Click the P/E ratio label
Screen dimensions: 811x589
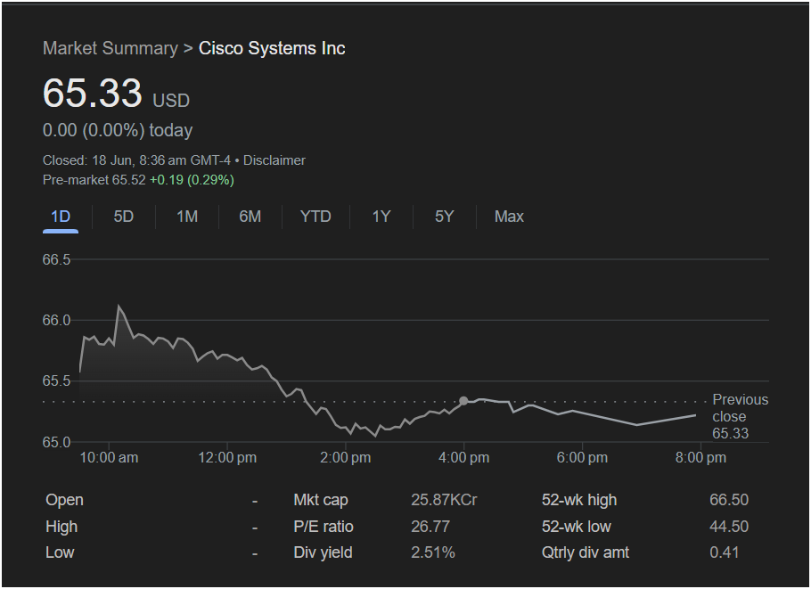[x=324, y=527]
